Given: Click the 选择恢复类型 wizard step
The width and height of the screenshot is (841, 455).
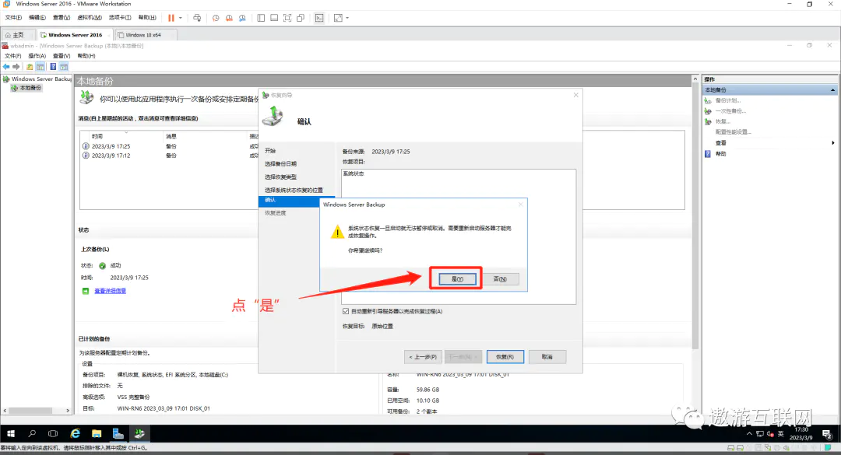Looking at the screenshot, I should [280, 177].
